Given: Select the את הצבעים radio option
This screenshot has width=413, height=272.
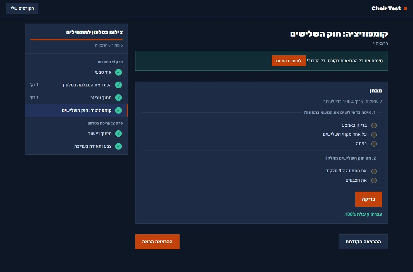Looking at the screenshot, I should (374, 180).
